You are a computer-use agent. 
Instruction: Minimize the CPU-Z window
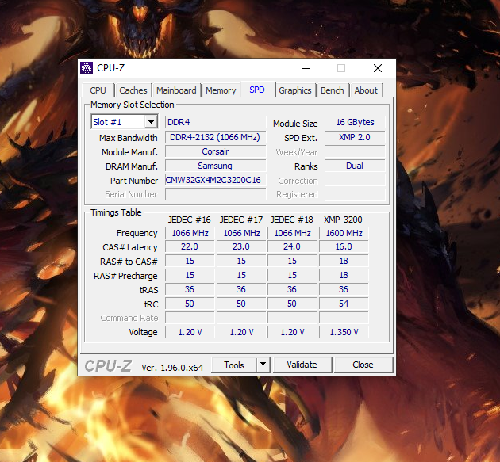coord(306,68)
